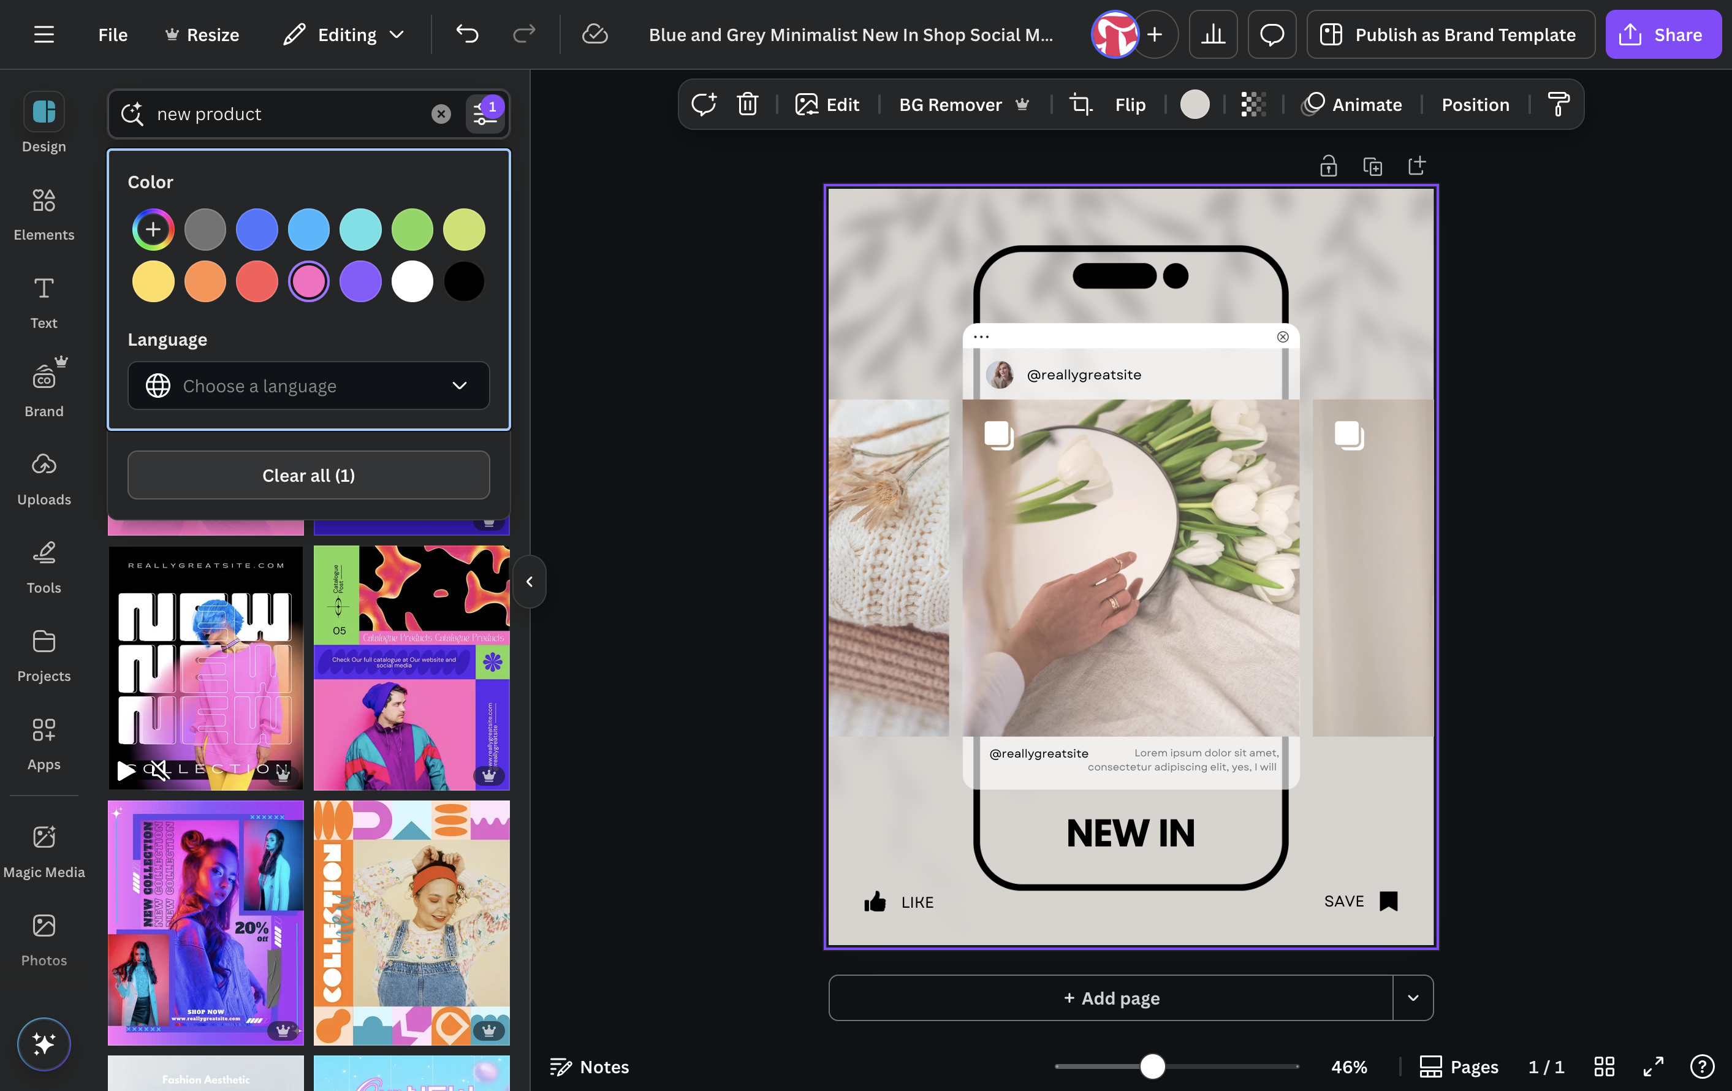Viewport: 1732px width, 1091px height.
Task: Select the black color filter swatch
Action: [x=464, y=281]
